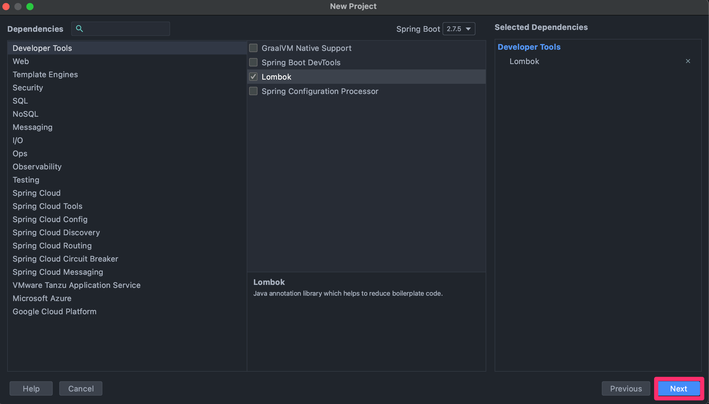This screenshot has height=404, width=709.
Task: Go back with the Previous button
Action: 626,388
